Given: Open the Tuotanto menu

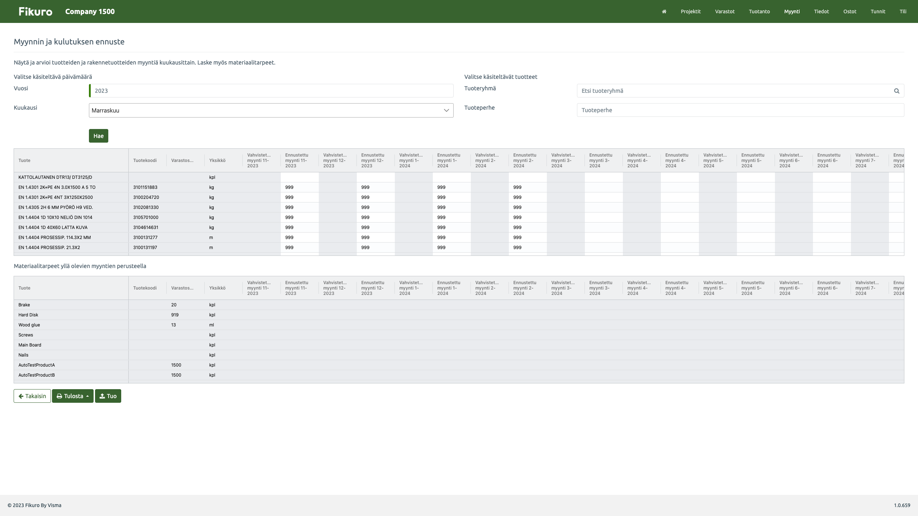Looking at the screenshot, I should click(x=759, y=11).
